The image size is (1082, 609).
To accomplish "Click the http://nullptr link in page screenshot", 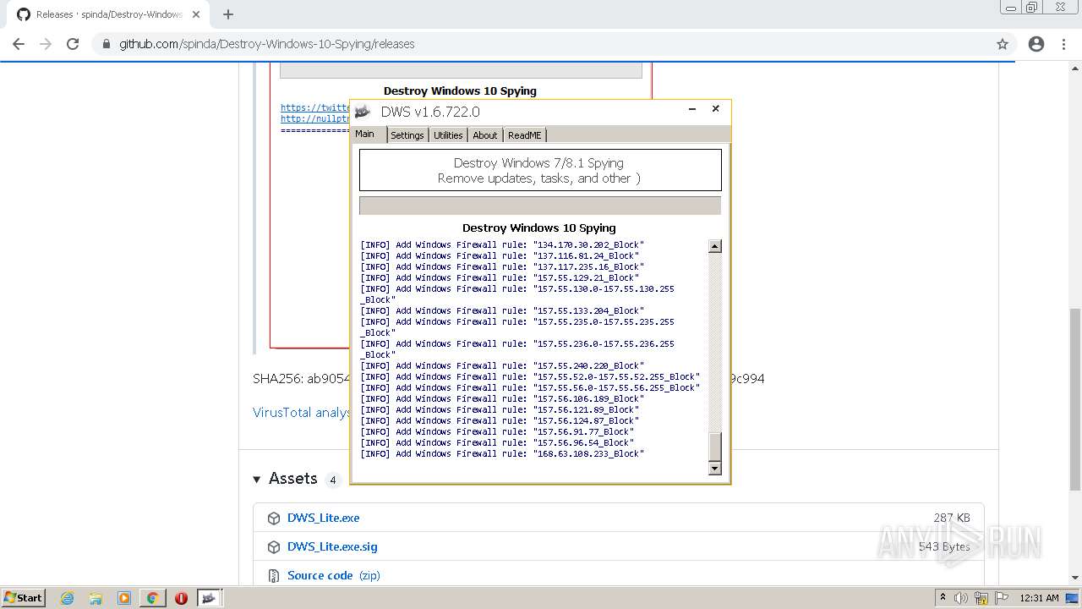I will click(x=315, y=119).
